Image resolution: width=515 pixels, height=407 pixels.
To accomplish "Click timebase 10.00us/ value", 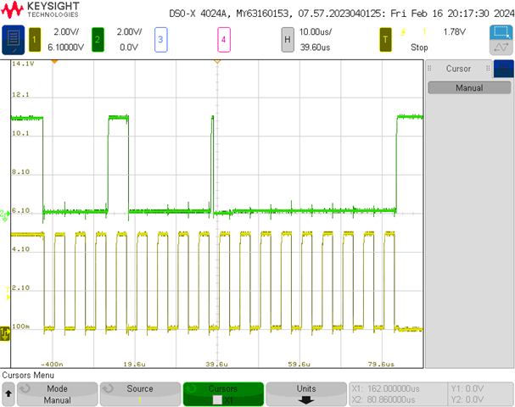I will (316, 32).
